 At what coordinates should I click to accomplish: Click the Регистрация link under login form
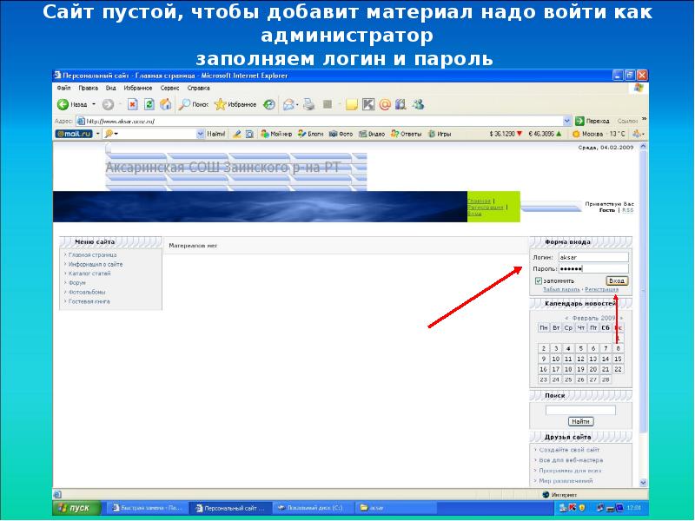(601, 290)
